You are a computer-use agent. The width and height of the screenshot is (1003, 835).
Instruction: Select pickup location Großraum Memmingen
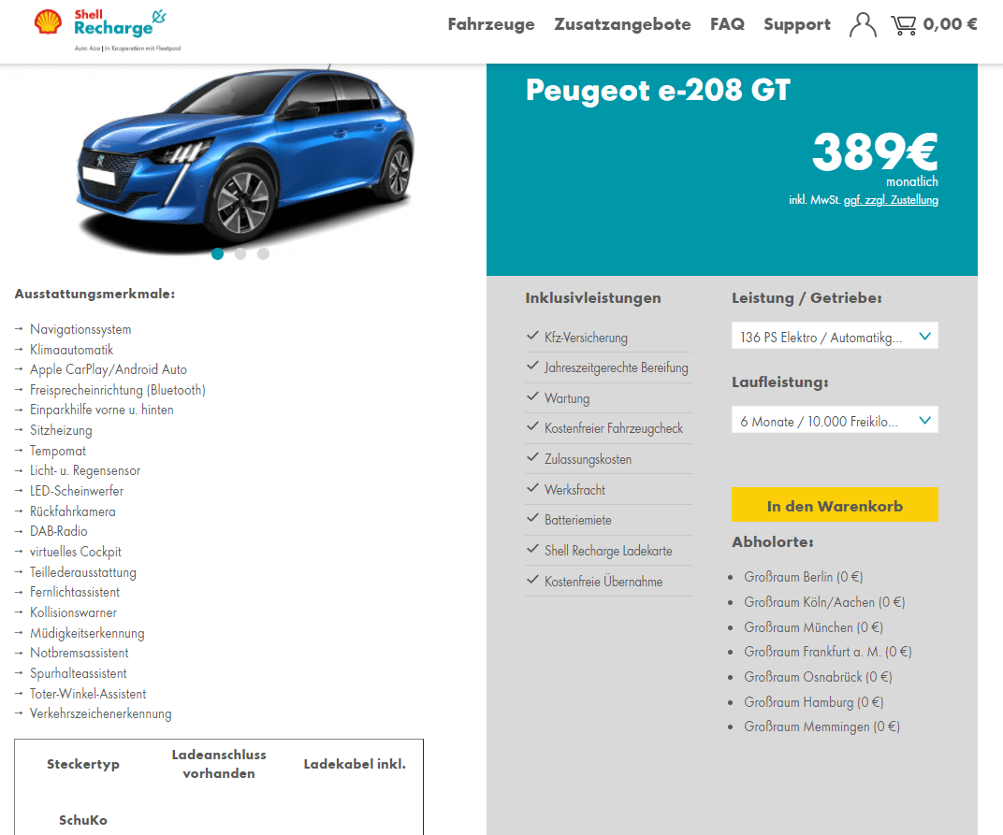click(x=821, y=727)
